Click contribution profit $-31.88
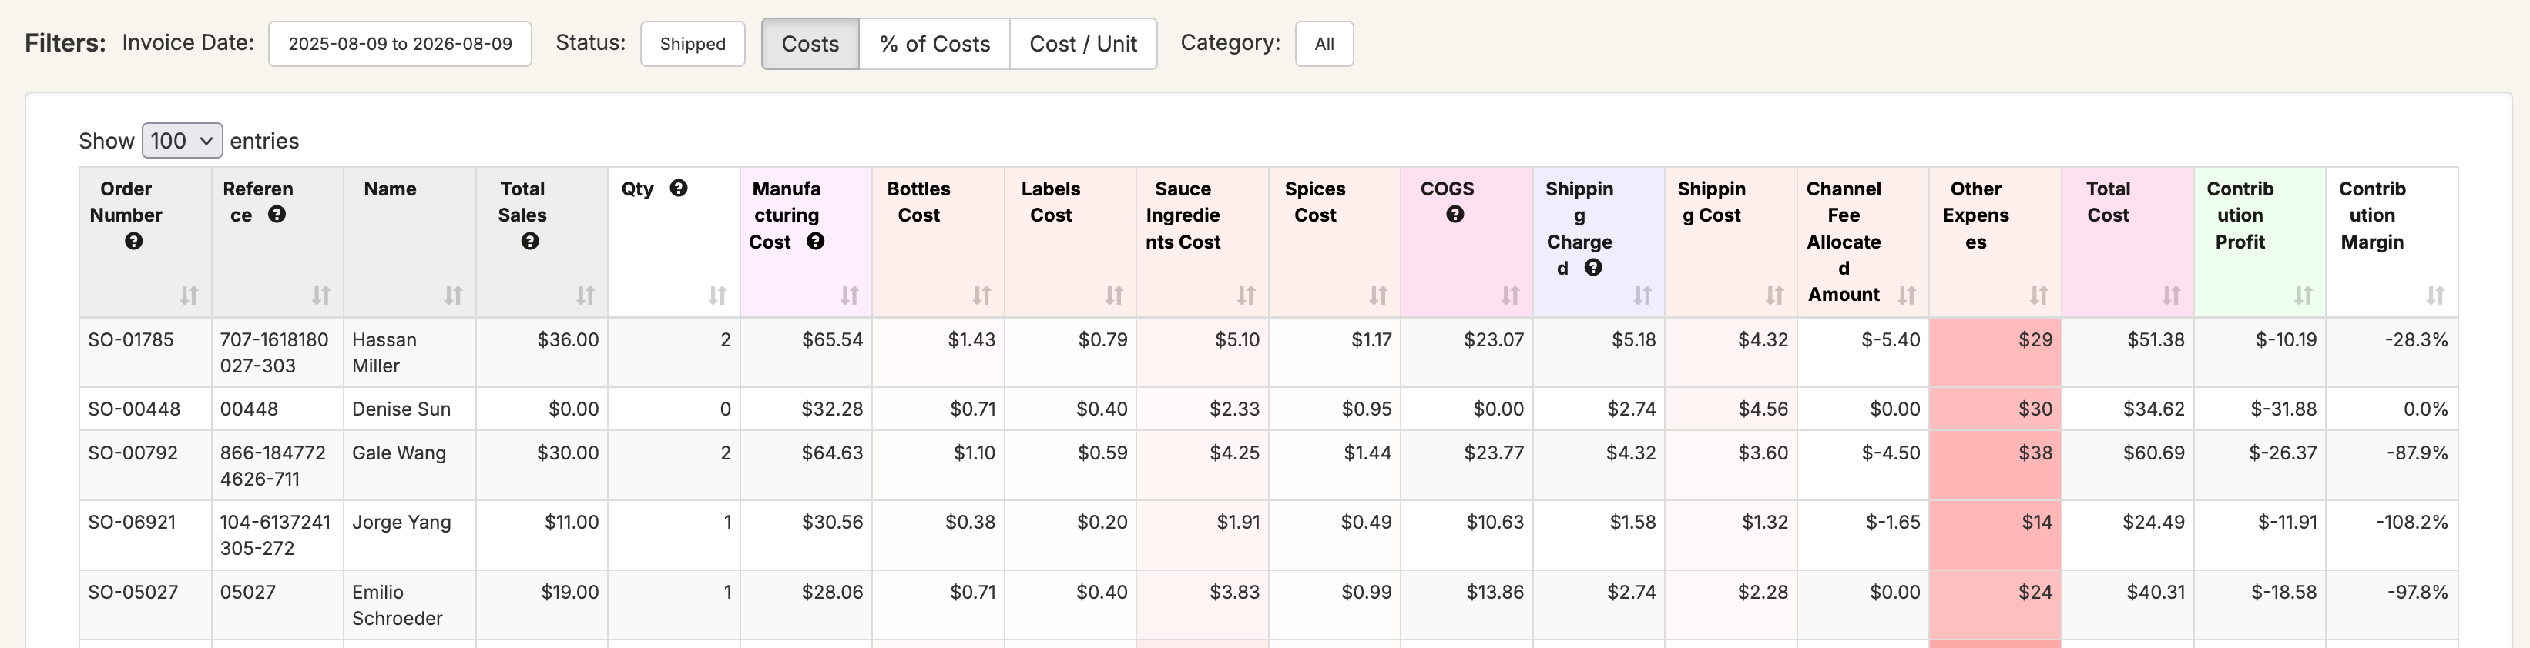The width and height of the screenshot is (2530, 648). click(2283, 409)
